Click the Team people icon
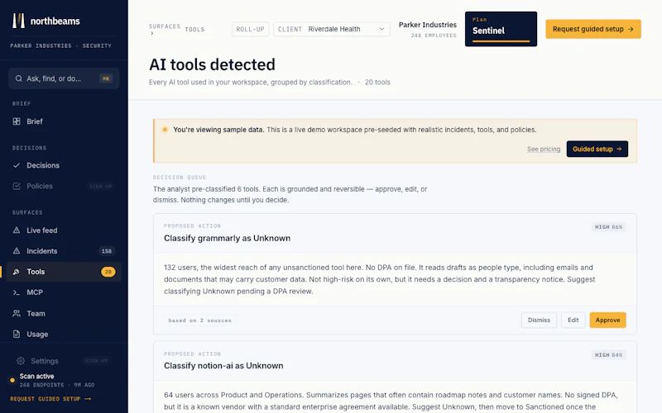Image resolution: width=662 pixels, height=413 pixels. point(17,313)
